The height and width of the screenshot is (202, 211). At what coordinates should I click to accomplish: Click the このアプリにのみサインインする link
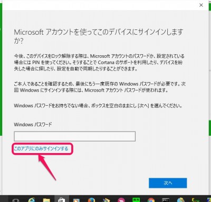(41, 149)
